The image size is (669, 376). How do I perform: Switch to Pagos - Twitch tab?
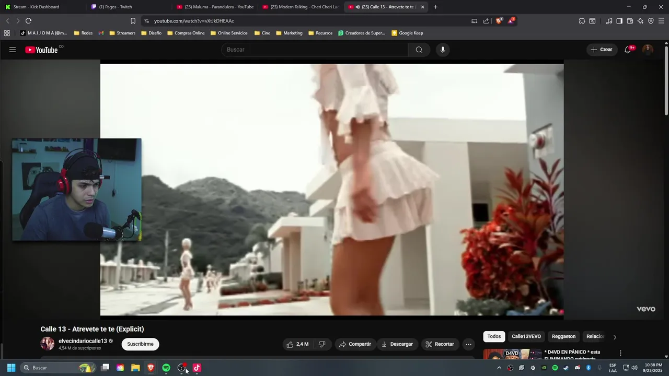[x=128, y=7]
